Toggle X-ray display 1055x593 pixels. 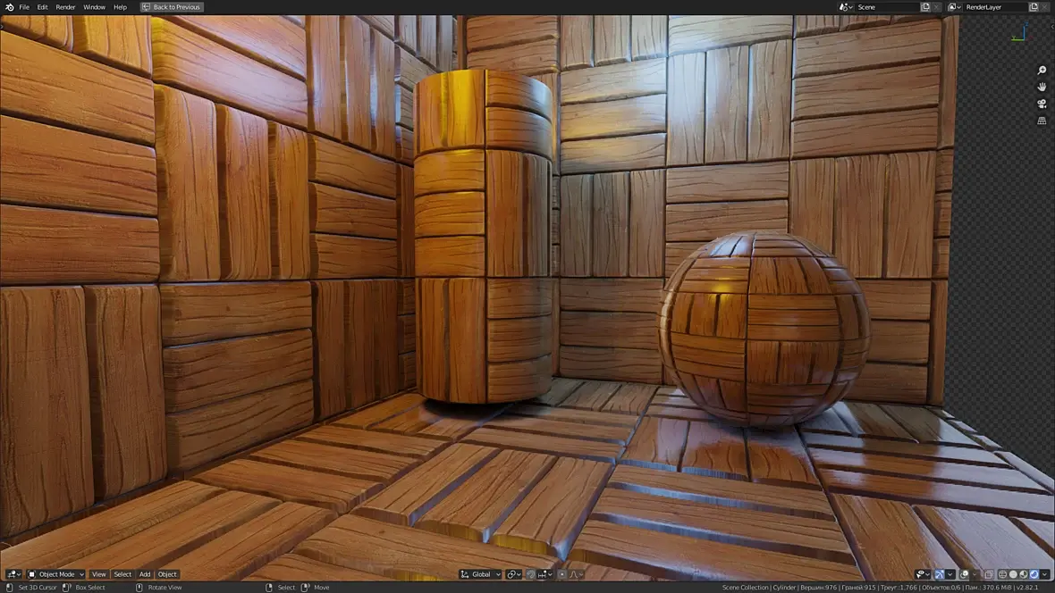pos(989,574)
